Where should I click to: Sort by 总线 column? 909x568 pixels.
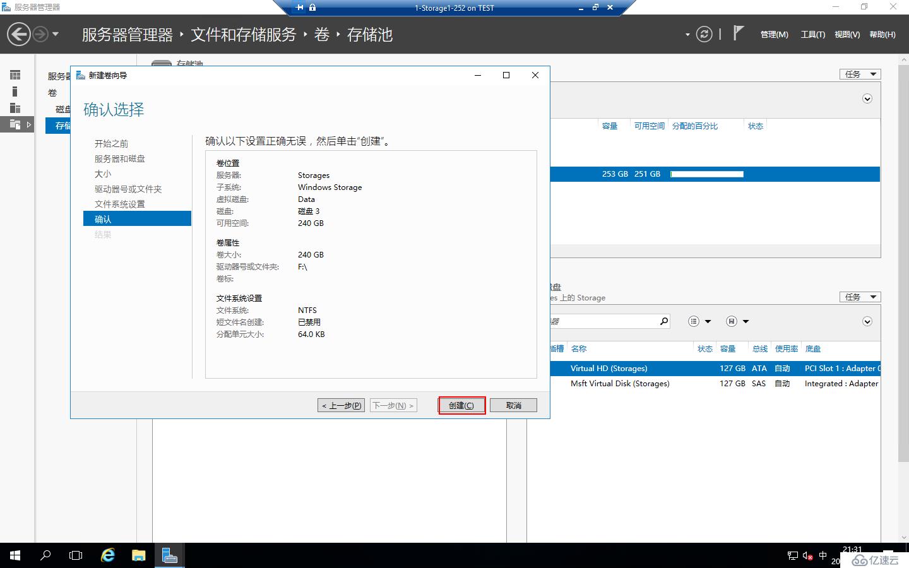(760, 348)
